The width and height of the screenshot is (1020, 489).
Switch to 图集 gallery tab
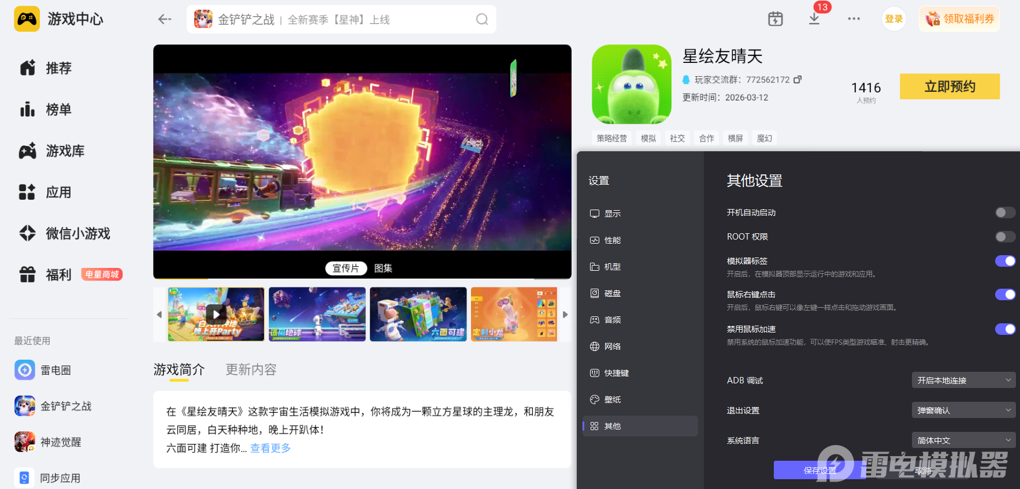383,268
